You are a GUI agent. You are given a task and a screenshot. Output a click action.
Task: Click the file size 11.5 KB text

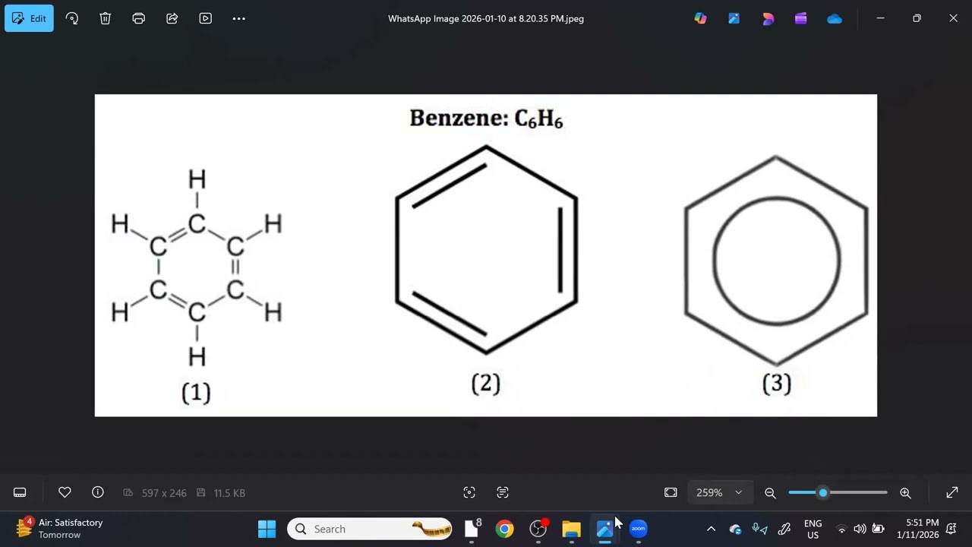(229, 493)
